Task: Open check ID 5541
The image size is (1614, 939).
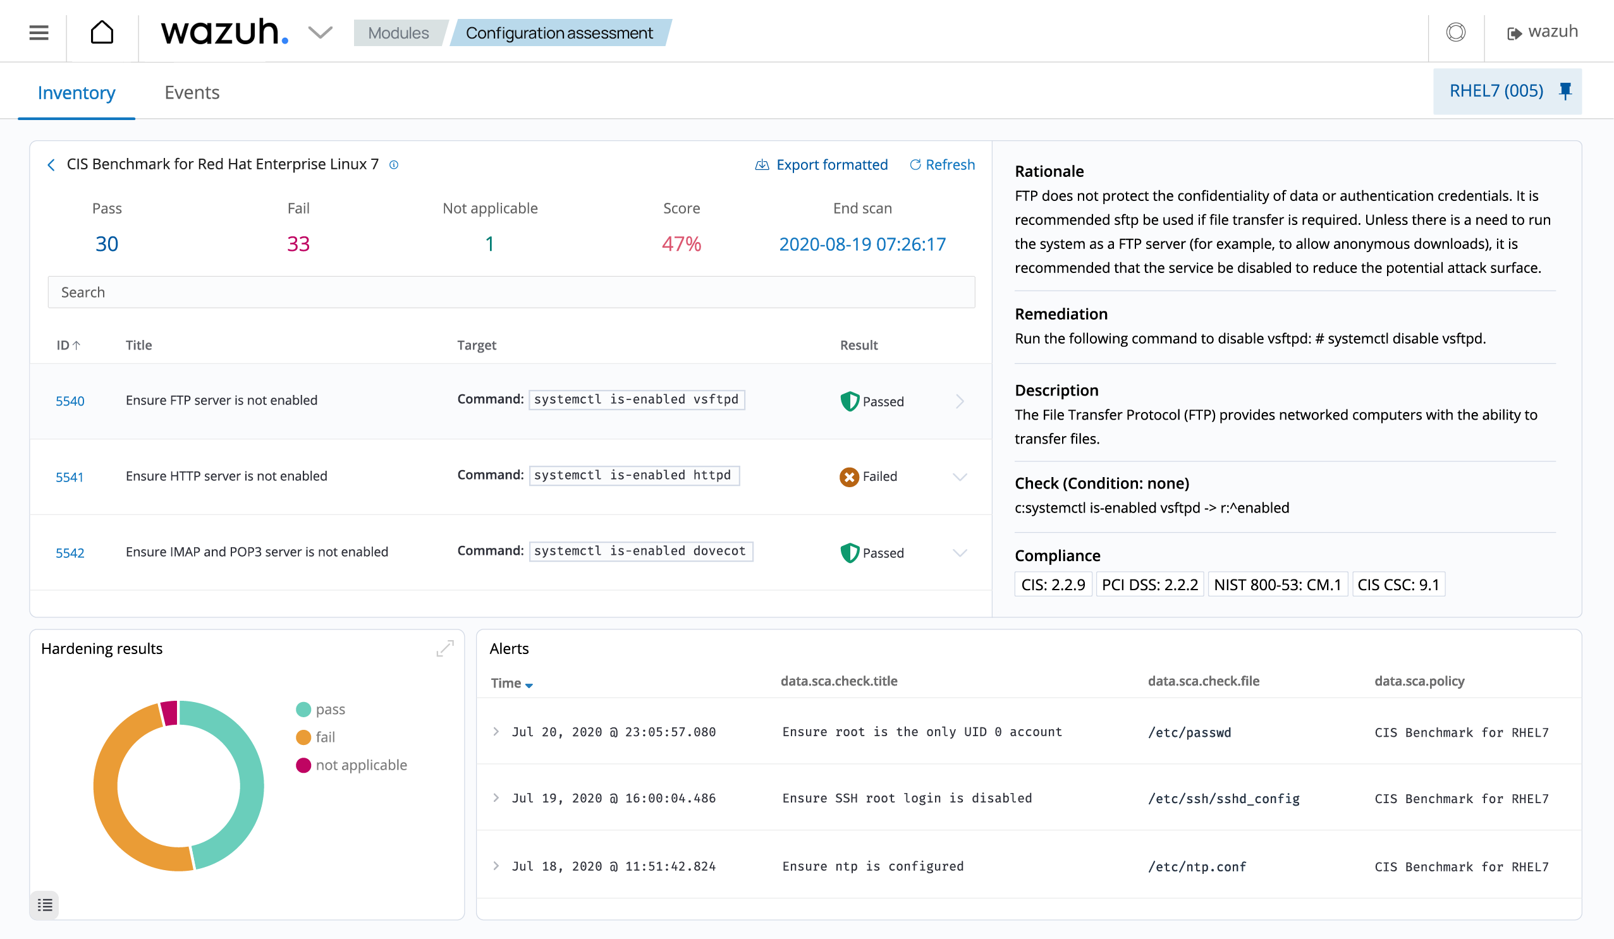Action: click(x=69, y=477)
